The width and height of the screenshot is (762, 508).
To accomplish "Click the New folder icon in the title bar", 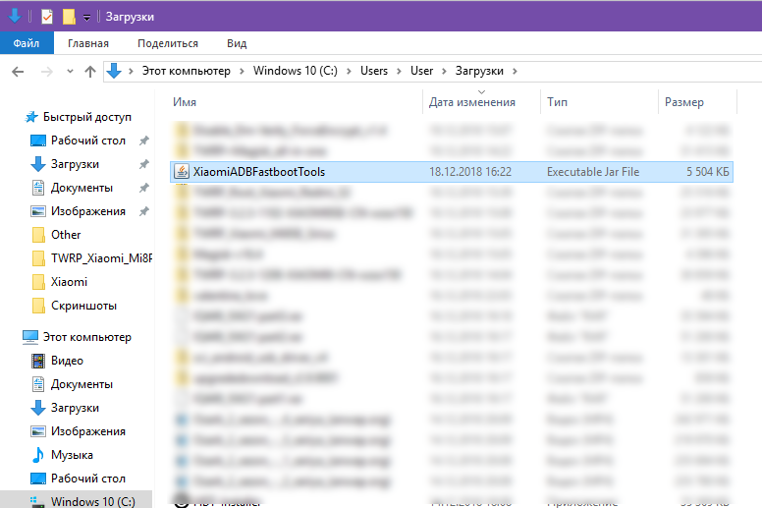I will [69, 17].
